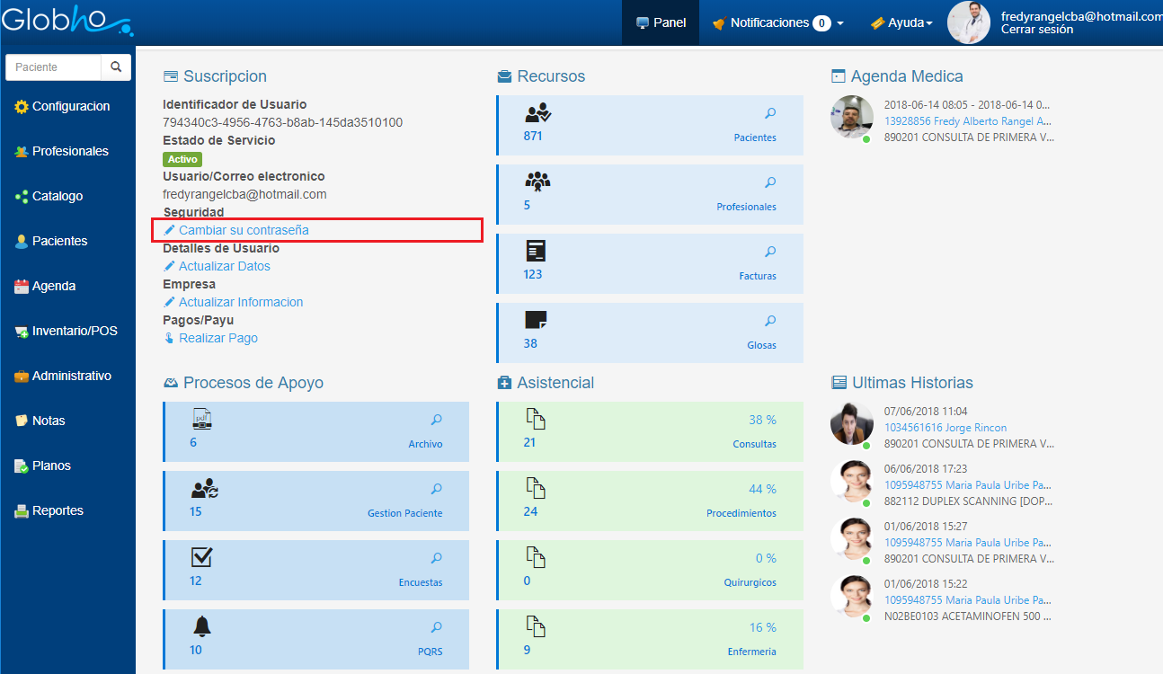The height and width of the screenshot is (674, 1163).
Task: Click the Realizar Pago link
Action: (218, 338)
